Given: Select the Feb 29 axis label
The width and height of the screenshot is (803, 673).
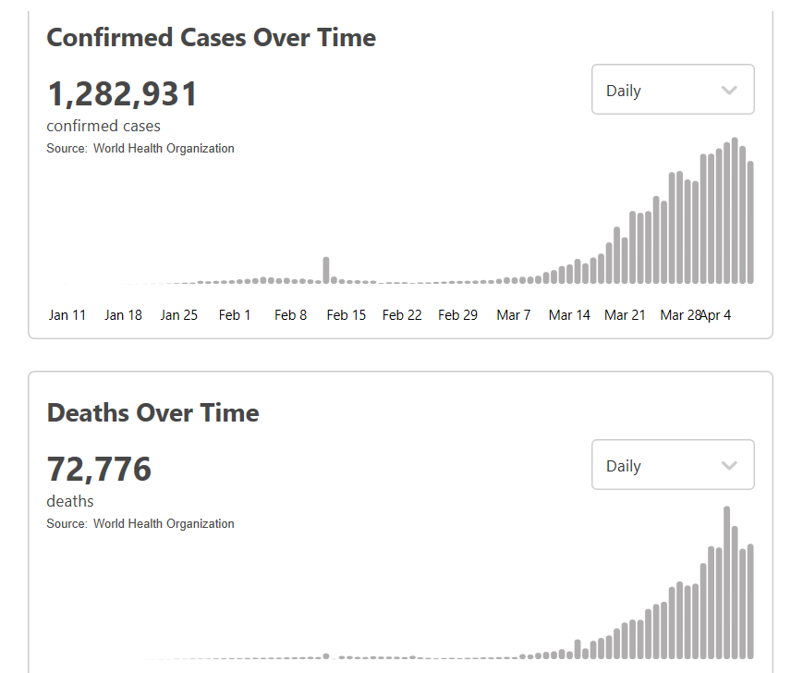Looking at the screenshot, I should [457, 315].
